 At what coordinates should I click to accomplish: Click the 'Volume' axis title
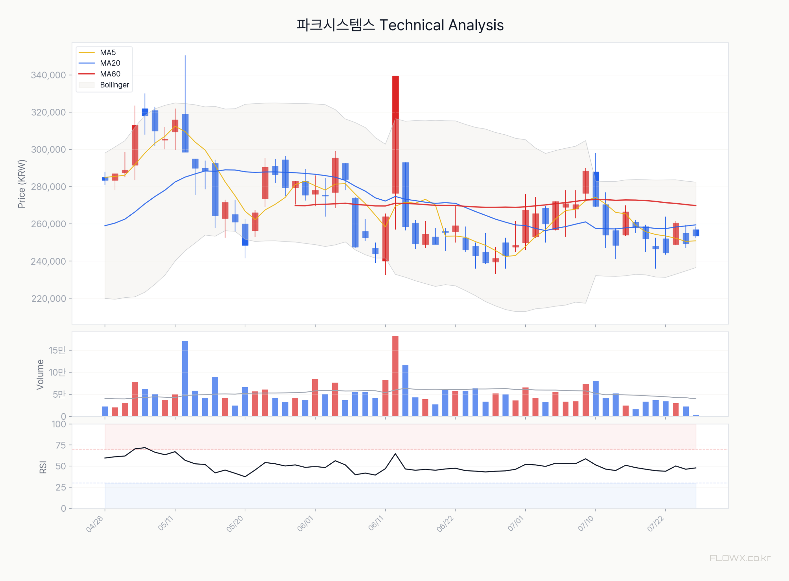(40, 375)
